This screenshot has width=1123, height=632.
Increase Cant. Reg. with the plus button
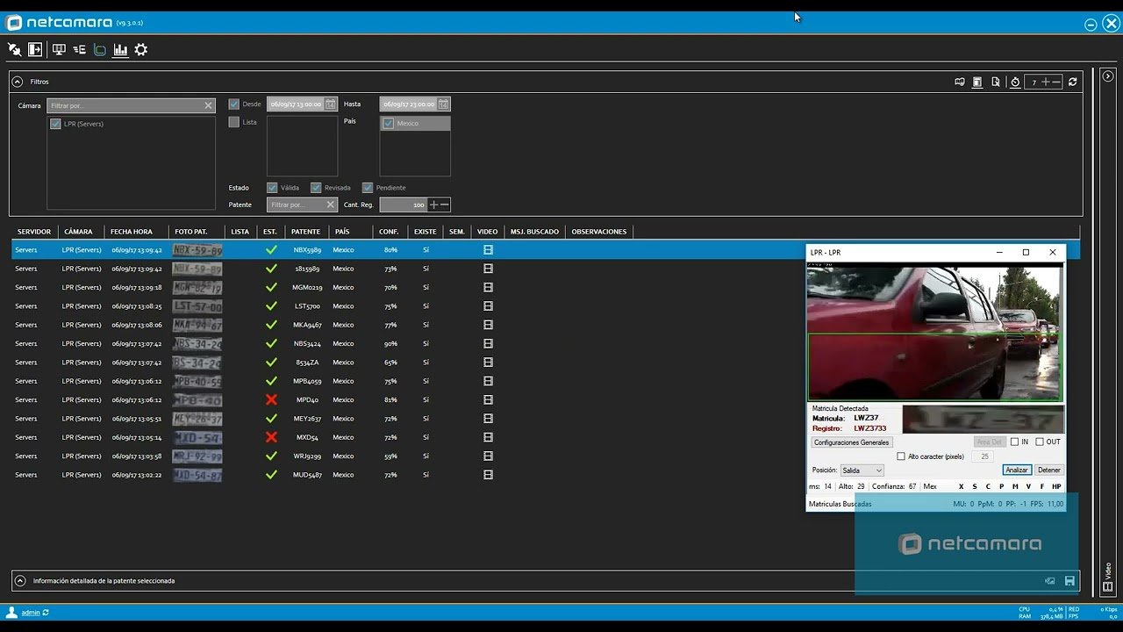[433, 205]
